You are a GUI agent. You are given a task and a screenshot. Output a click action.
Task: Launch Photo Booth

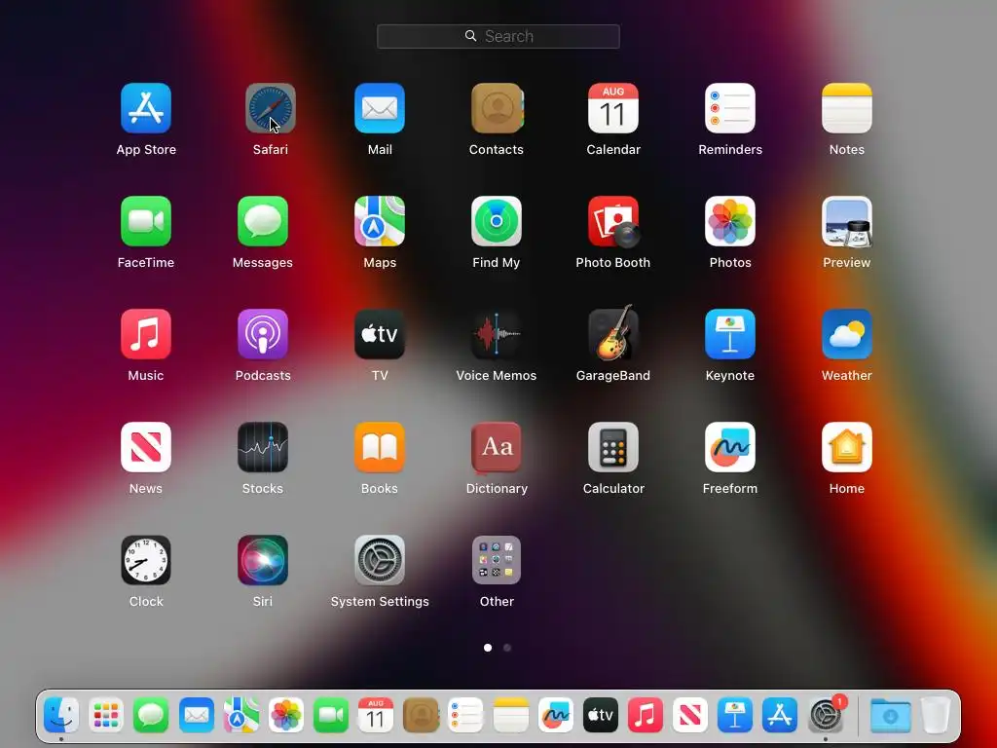pyautogui.click(x=613, y=221)
